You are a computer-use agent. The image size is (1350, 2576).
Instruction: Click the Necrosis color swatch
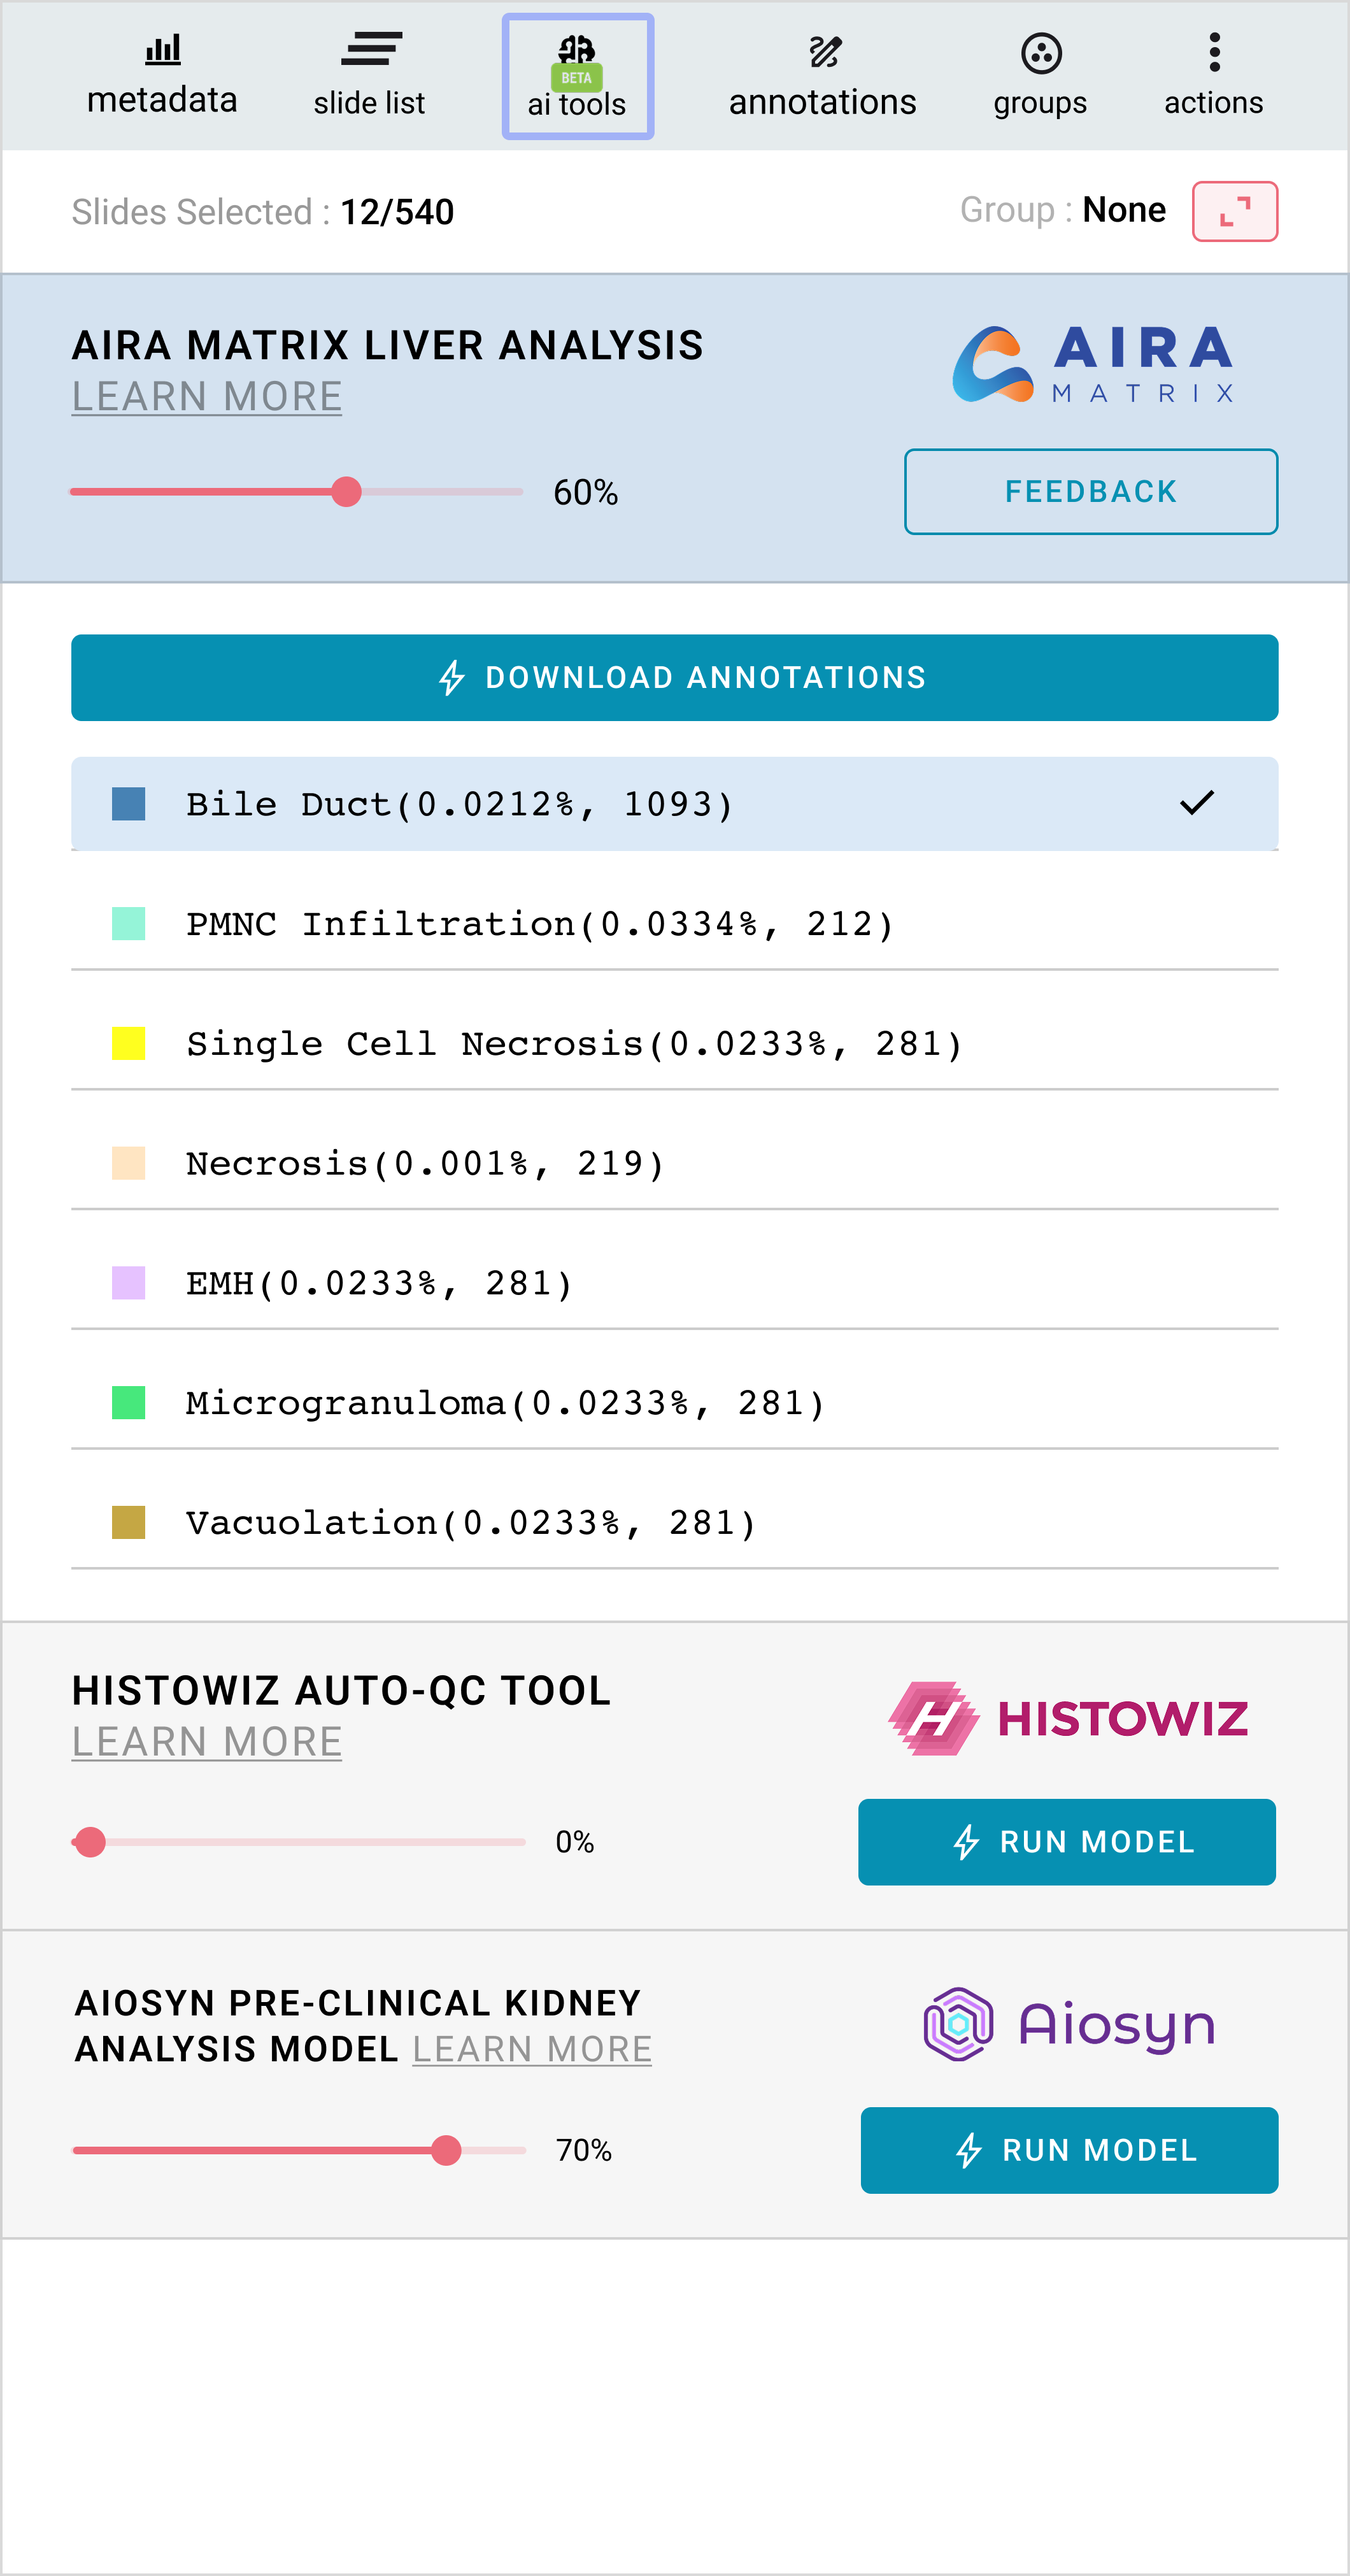click(129, 1164)
